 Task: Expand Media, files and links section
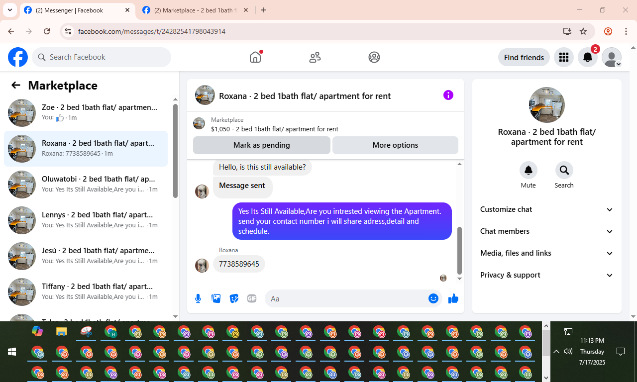547,253
